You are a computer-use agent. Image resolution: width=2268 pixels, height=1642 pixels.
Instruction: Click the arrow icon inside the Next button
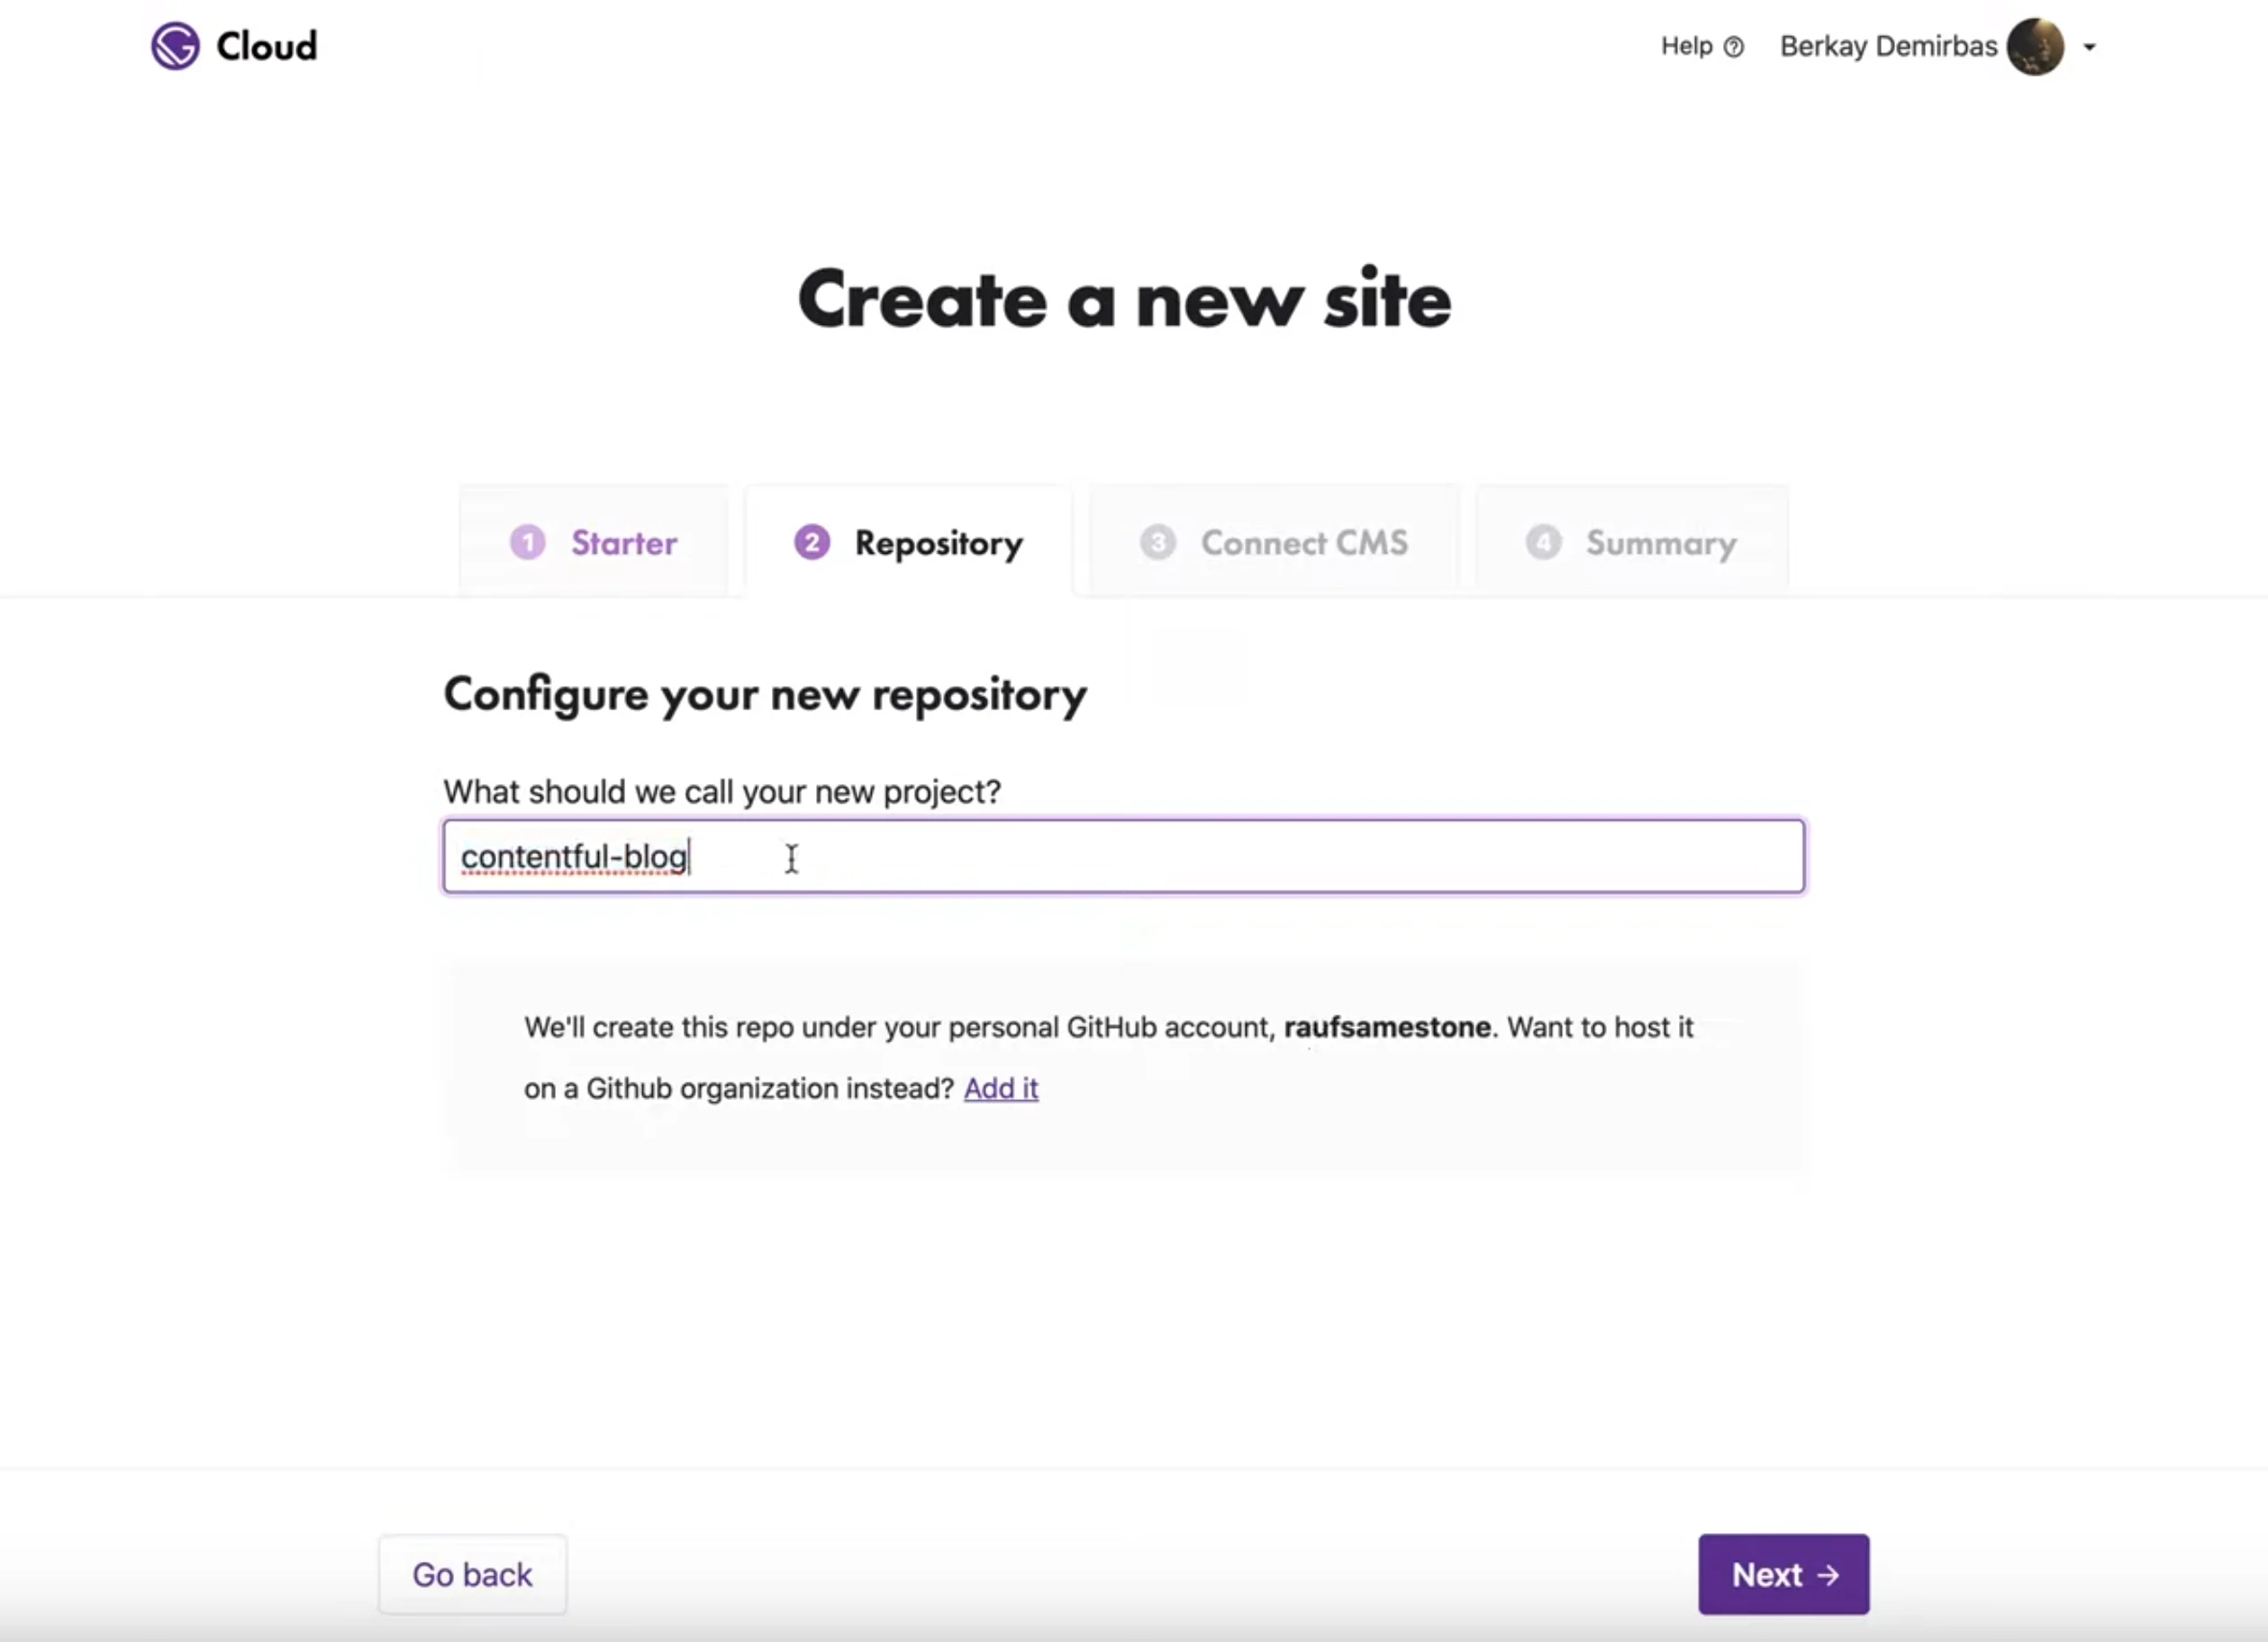1829,1574
